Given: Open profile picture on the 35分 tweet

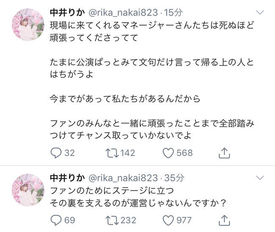Looking at the screenshot, I should click(27, 187).
